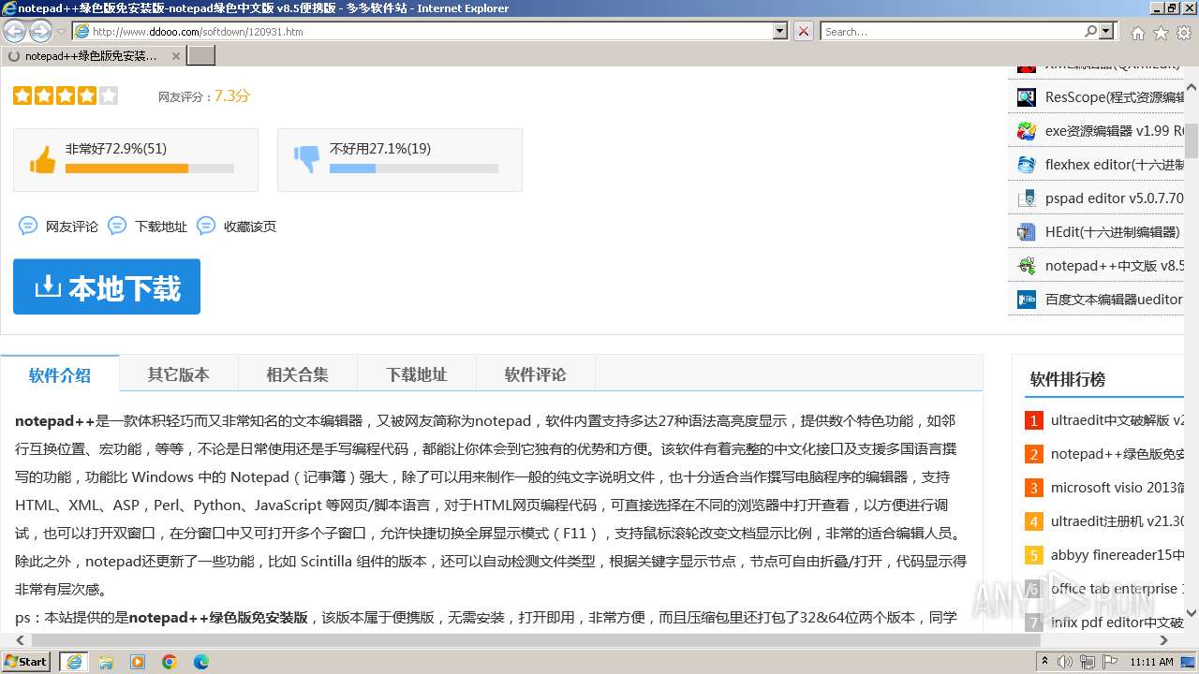Click the flexhex editor sidebar link text
Viewport: 1199px width, 674px height.
tap(1115, 165)
